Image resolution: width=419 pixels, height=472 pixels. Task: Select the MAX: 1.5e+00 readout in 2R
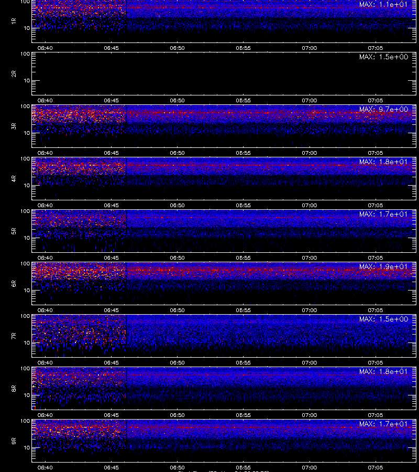point(383,57)
